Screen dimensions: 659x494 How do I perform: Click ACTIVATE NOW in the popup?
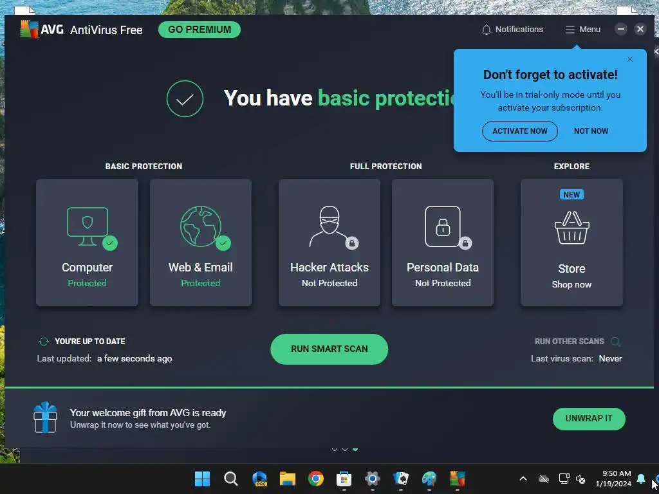pos(520,131)
